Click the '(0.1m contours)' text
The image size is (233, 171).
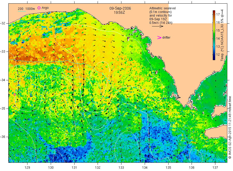point(160,12)
